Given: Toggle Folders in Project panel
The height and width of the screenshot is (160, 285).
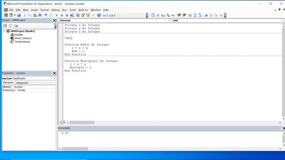Looking at the screenshot, I should (x=16, y=26).
